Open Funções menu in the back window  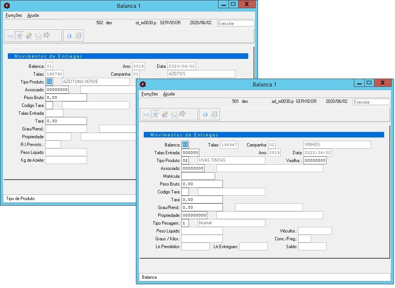14,15
